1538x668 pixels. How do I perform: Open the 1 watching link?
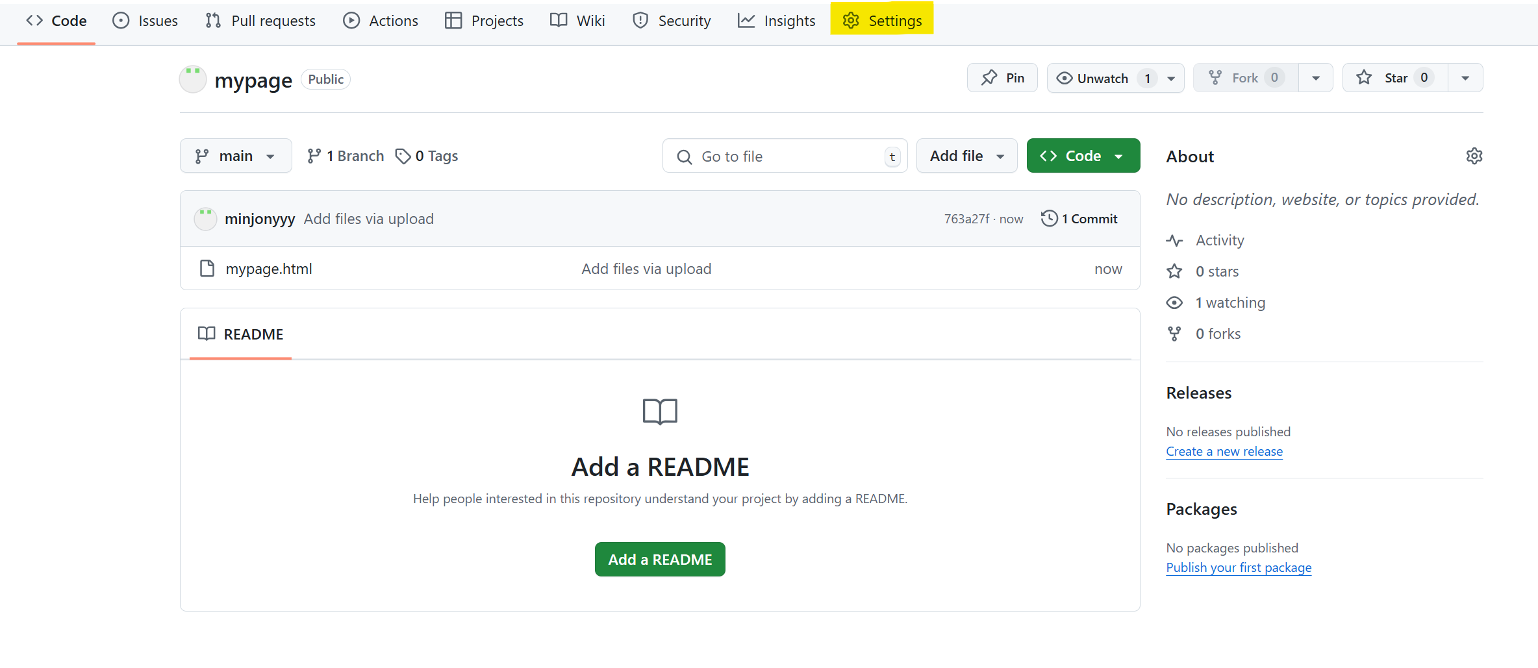1230,303
